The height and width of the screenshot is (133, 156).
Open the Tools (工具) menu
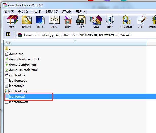(36, 12)
